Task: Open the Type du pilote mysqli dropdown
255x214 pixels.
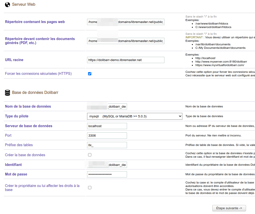Action: [x=135, y=116]
